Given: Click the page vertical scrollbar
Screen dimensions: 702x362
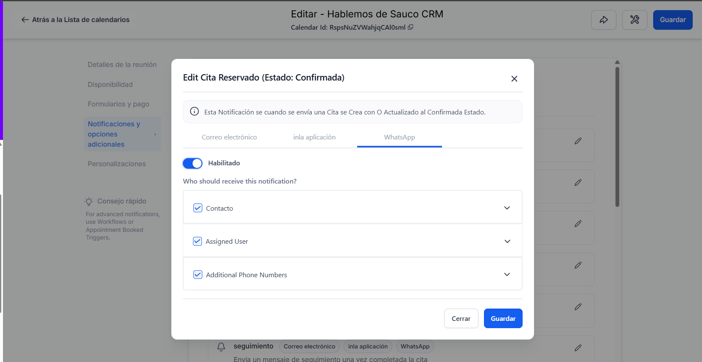Looking at the screenshot, I should 617,136.
